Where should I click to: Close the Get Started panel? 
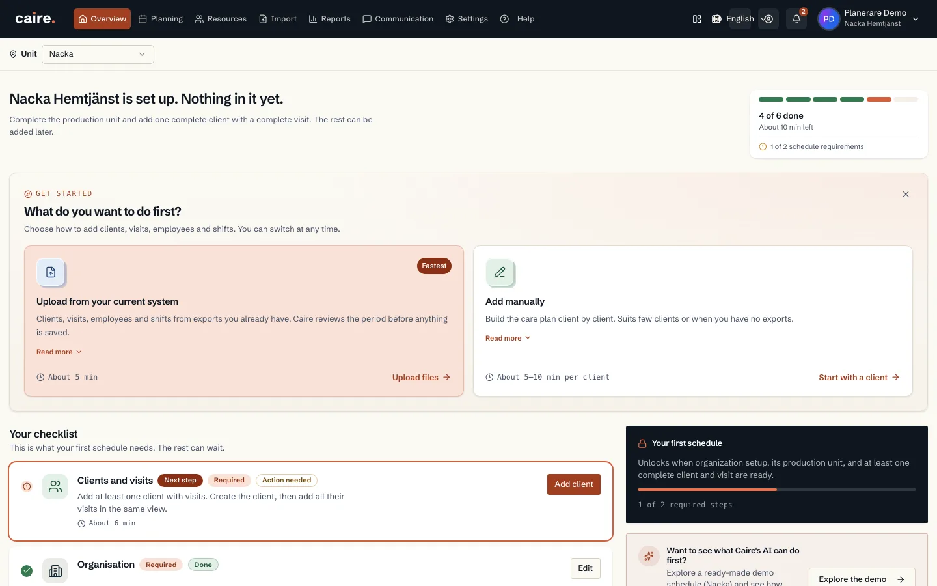point(906,194)
